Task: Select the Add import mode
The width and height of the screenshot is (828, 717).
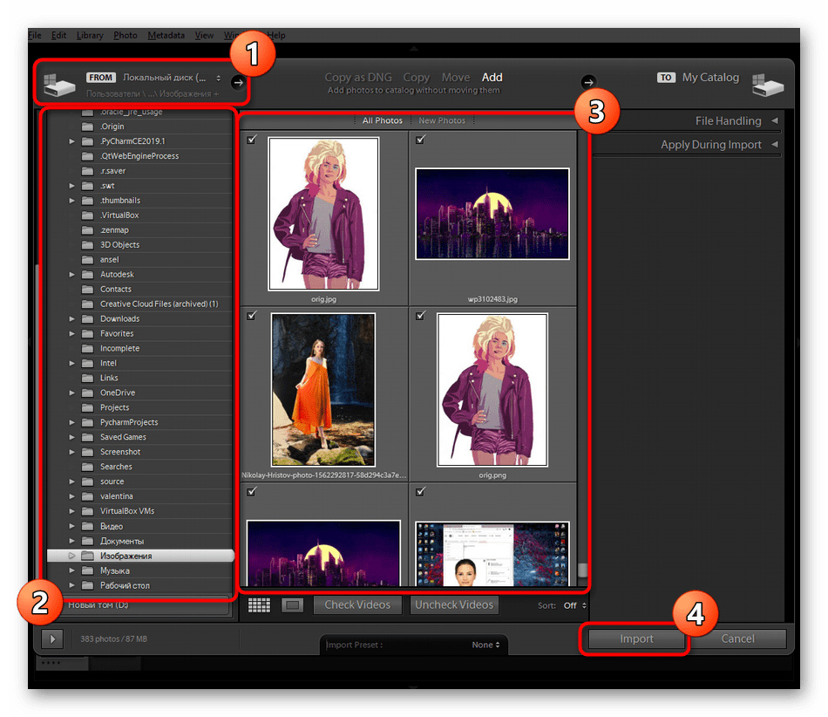Action: coord(492,77)
